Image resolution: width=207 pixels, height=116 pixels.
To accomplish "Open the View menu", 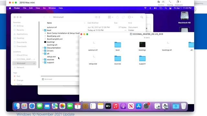I will tap(38, 8).
